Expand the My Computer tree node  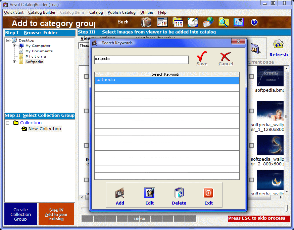pos(15,46)
